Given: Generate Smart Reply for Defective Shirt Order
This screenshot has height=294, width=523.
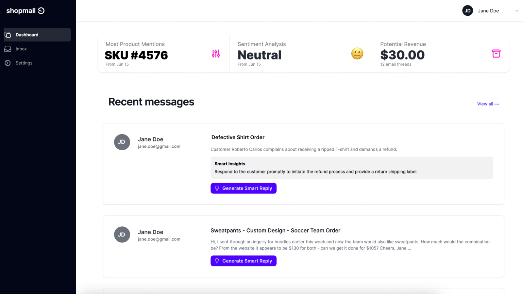Looking at the screenshot, I should (x=244, y=188).
